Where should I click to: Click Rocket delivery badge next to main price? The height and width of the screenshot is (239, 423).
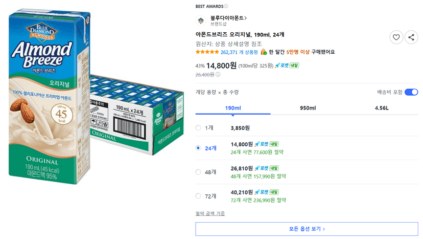tap(287, 66)
